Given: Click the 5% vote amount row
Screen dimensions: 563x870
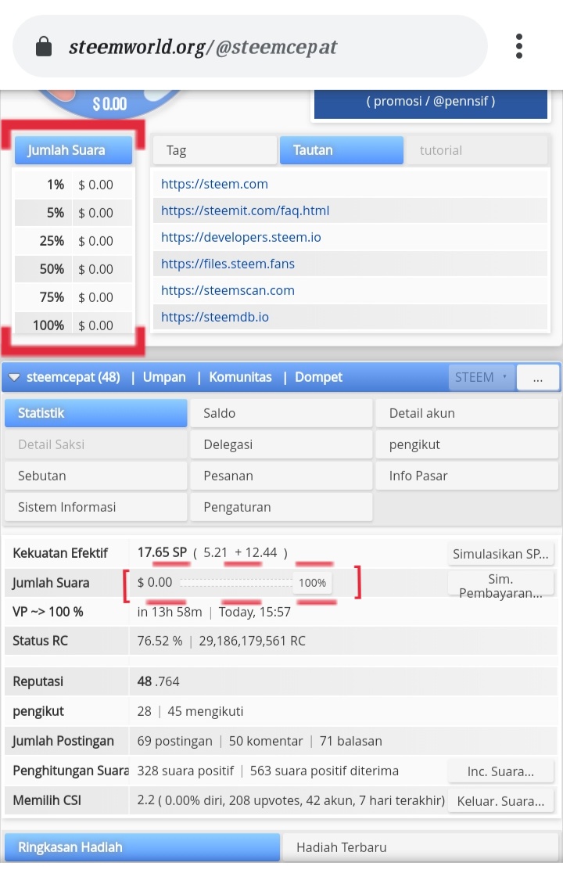Looking at the screenshot, I should 74,213.
